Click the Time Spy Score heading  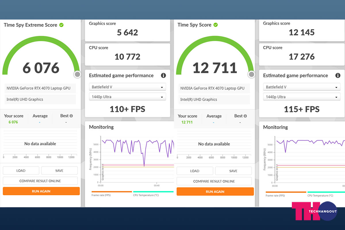coord(194,25)
